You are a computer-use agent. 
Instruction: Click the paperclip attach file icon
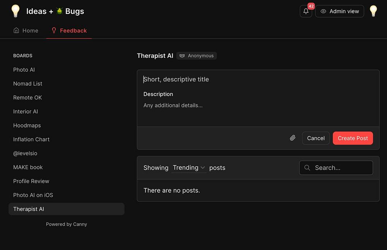coord(293,138)
